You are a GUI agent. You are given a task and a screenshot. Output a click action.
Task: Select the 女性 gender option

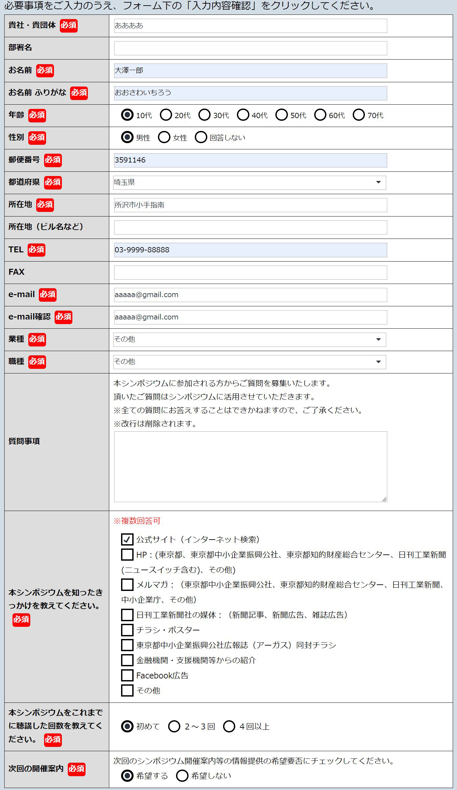164,137
